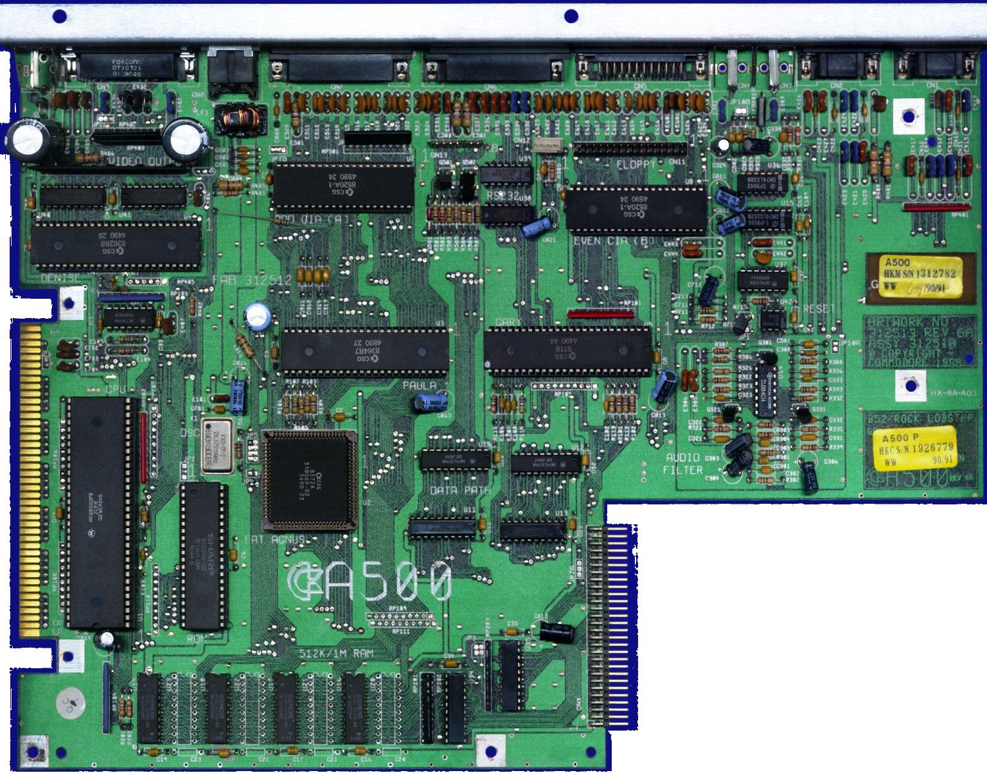Select the yellow A500 P serial sticker

915,448
